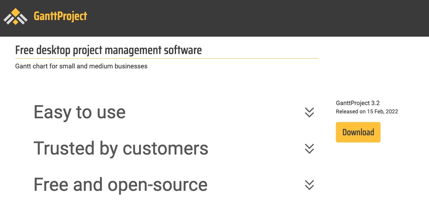Open the GanttProject title link in header
This screenshot has height=212, width=429.
point(60,16)
